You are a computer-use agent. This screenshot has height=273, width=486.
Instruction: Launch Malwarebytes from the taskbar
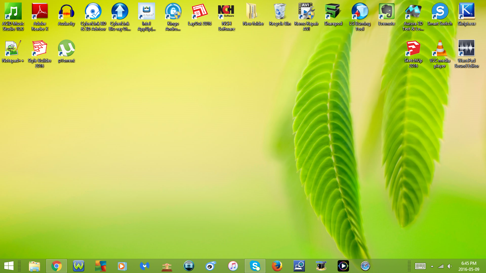pos(145,266)
